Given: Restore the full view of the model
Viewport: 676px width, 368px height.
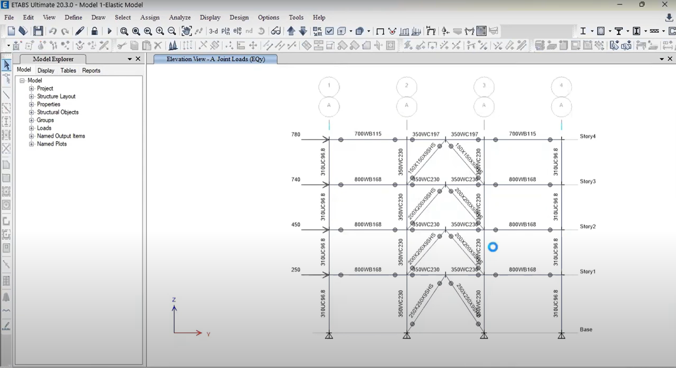Looking at the screenshot, I should click(x=136, y=31).
